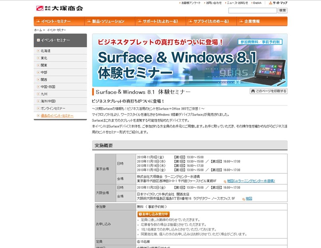Click the Otsuka Shokai company logo

pyautogui.click(x=59, y=8)
